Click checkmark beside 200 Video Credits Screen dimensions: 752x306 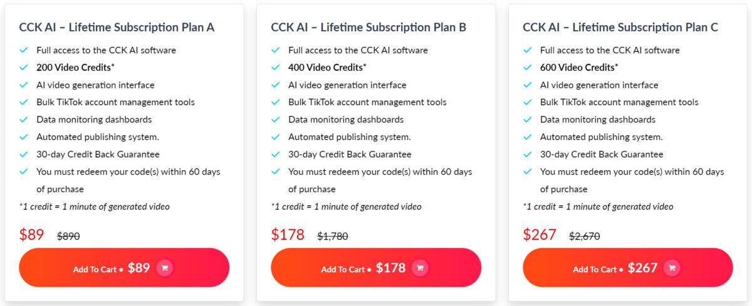24,68
